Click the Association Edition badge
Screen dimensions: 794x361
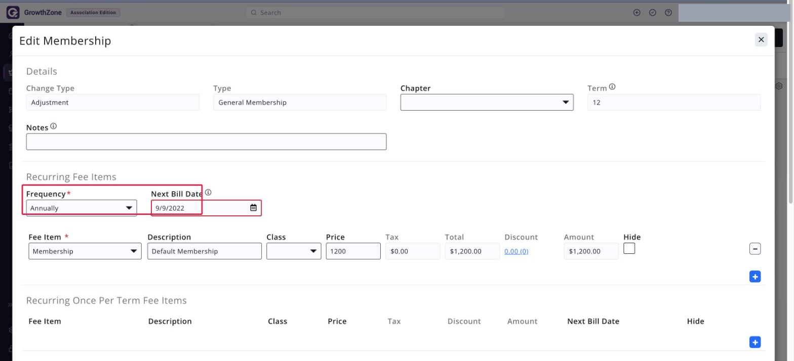(x=93, y=13)
